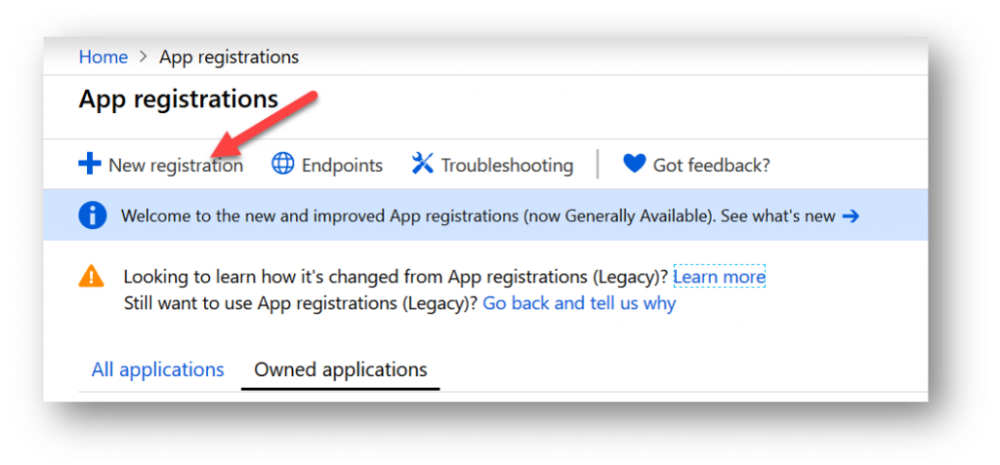Viewport: 1000px width, 465px height.
Task: Open Endpoints from the toolbar text
Action: click(x=343, y=166)
